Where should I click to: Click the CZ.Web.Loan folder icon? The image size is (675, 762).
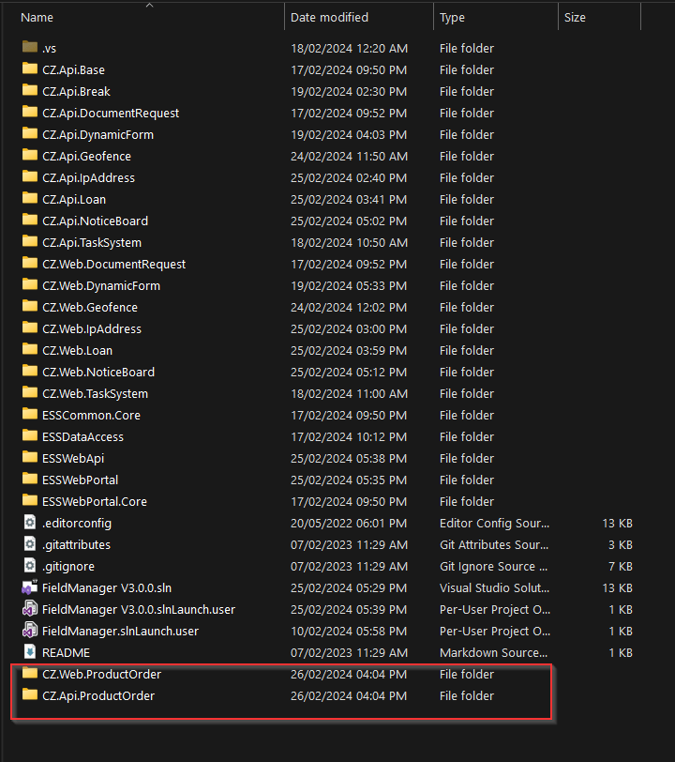point(30,349)
